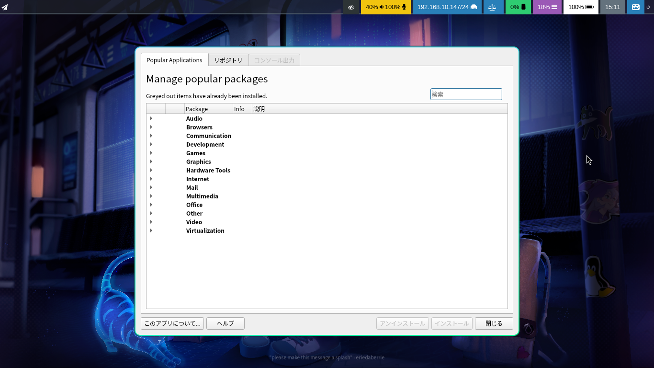Open the リポジトリ tab
The height and width of the screenshot is (368, 654).
[228, 60]
